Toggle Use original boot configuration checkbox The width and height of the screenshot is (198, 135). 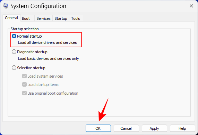tap(24, 93)
